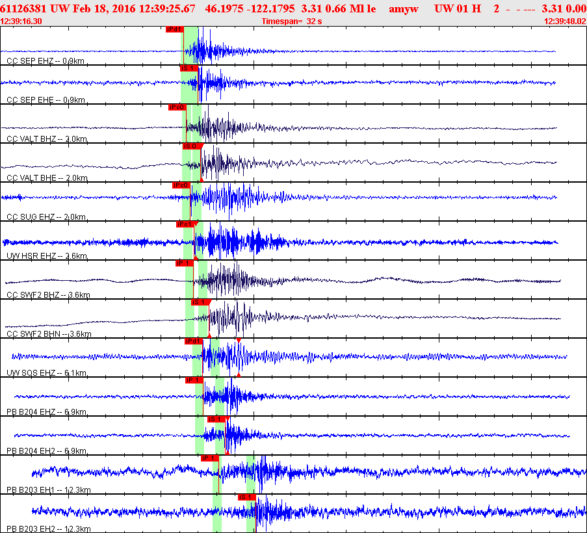Viewport: 587px width, 533px height.
Task: Select the 'CC VALT BHE -- 2.0km' label
Action: [x=47, y=178]
